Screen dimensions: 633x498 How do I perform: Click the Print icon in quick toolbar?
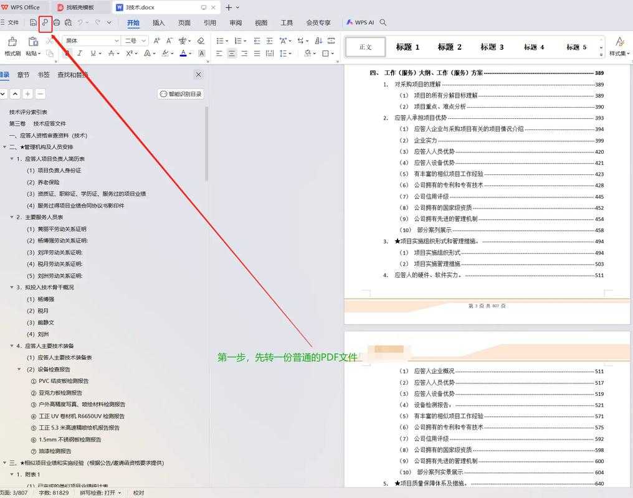coord(56,22)
